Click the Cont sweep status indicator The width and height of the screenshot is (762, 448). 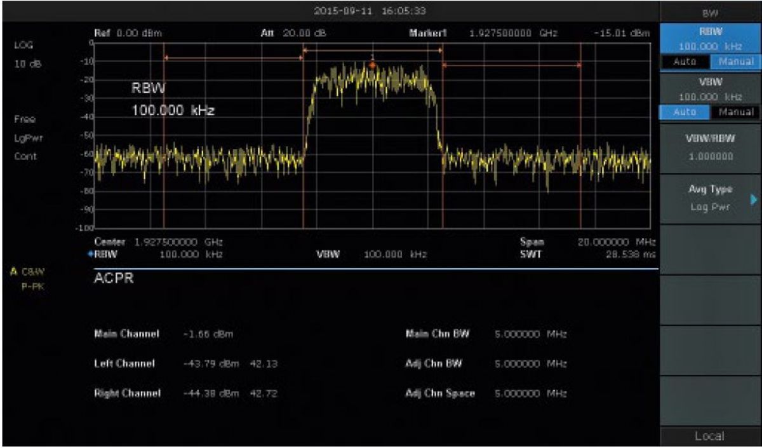[x=24, y=156]
